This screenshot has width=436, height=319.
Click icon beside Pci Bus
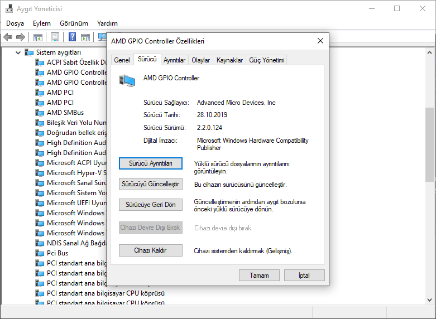point(40,253)
